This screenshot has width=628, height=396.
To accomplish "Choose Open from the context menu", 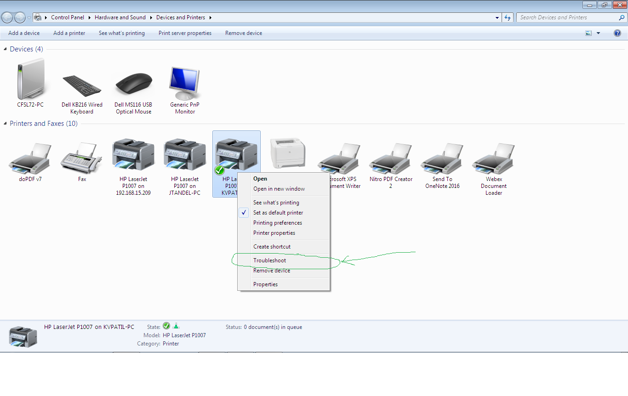I will pos(284,179).
